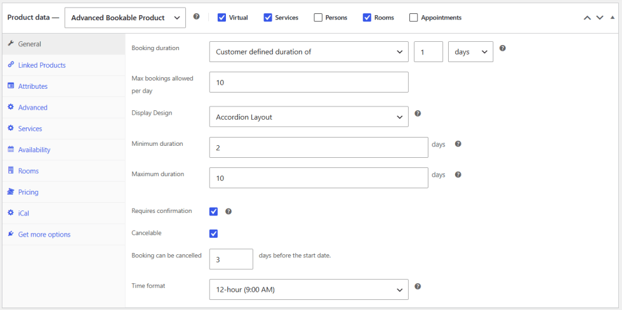The height and width of the screenshot is (310, 622).
Task: Click the list icon beside Attributes
Action: (x=11, y=86)
